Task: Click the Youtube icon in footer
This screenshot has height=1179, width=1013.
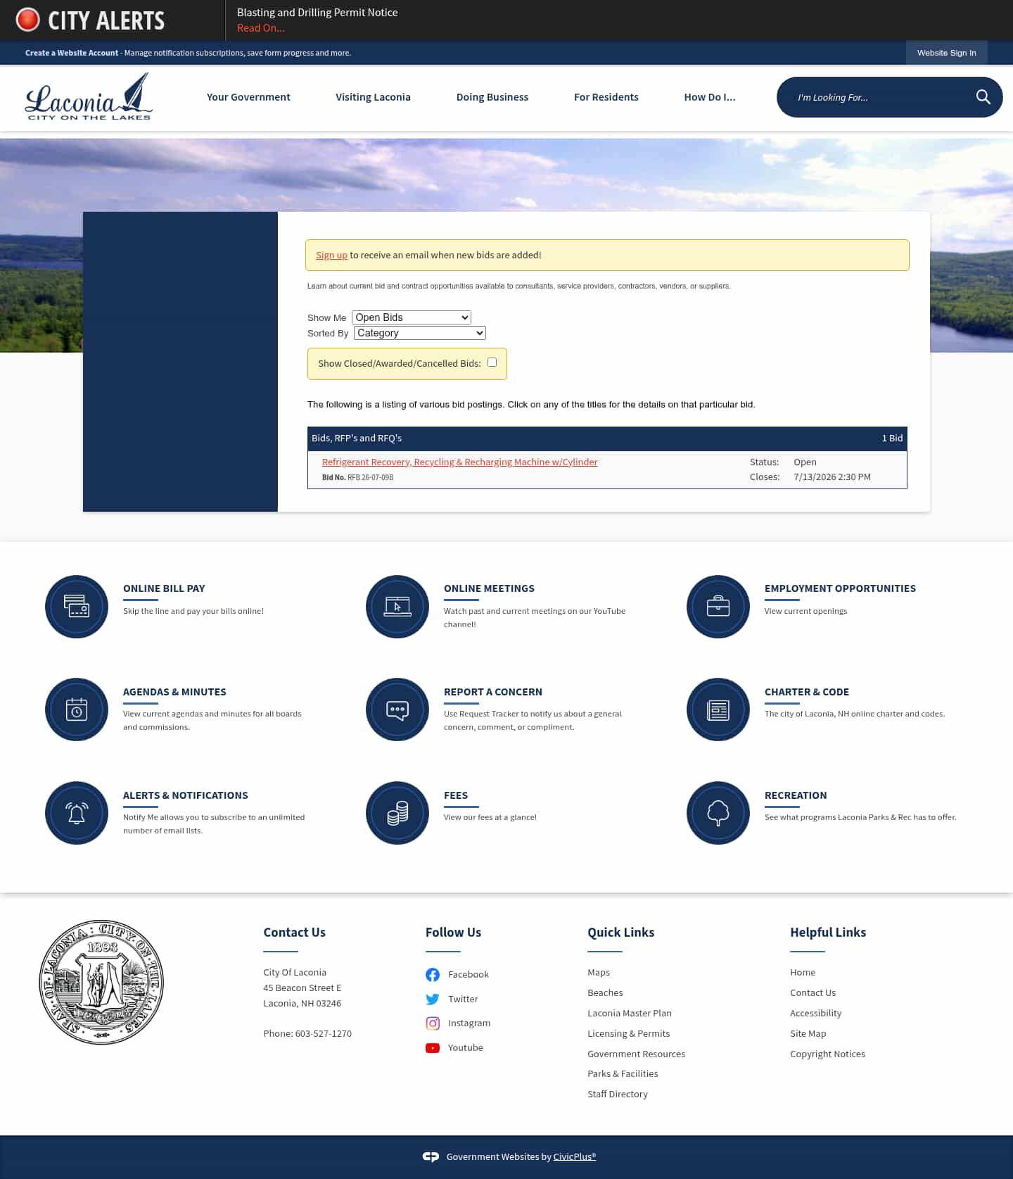Action: [x=433, y=1048]
